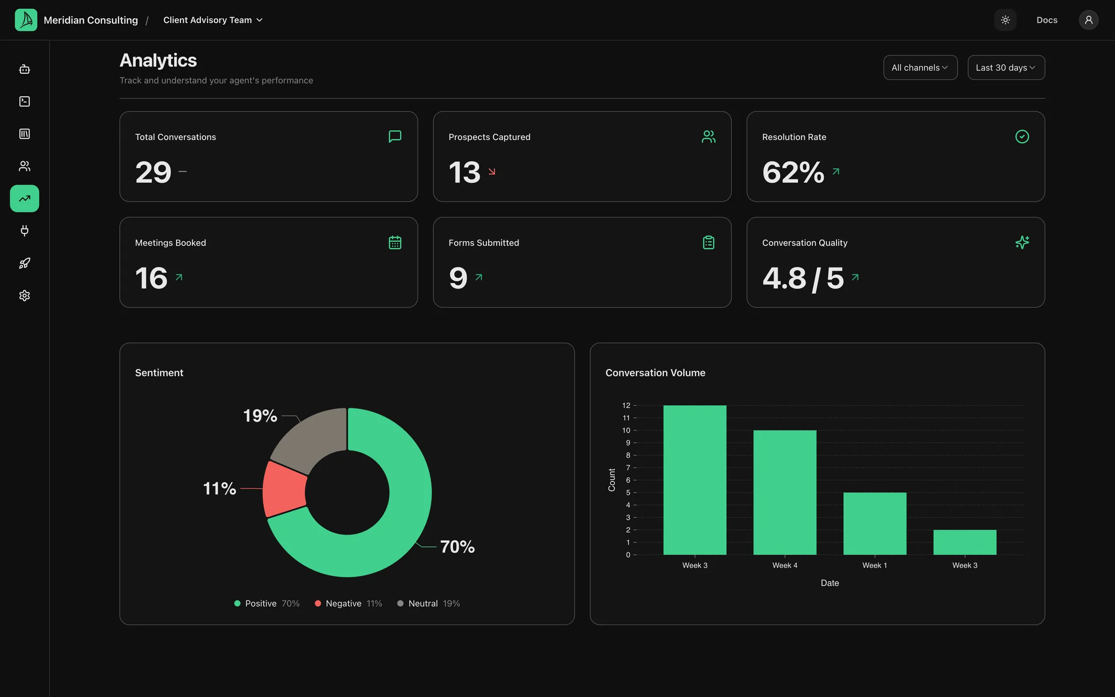Click the Meridian Consulting sailboat logo
Image resolution: width=1115 pixels, height=697 pixels.
point(26,20)
